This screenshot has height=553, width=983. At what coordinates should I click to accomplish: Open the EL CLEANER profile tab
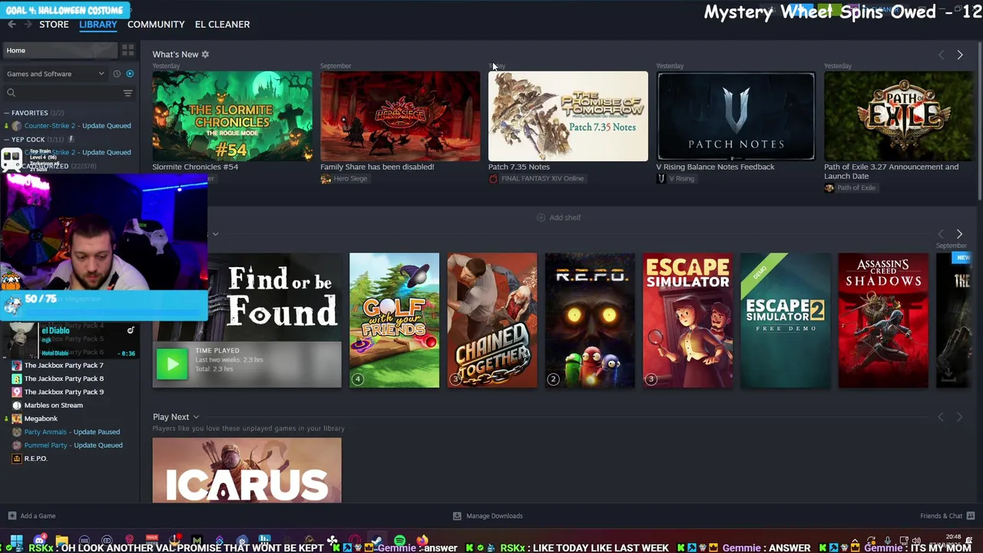tap(222, 25)
